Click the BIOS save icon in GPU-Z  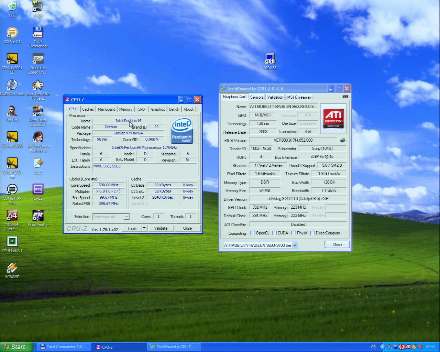pyautogui.click(x=342, y=140)
